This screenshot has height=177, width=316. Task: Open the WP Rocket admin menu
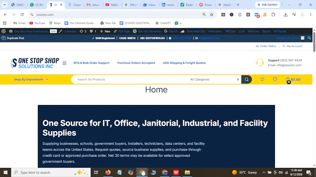[x=280, y=31]
